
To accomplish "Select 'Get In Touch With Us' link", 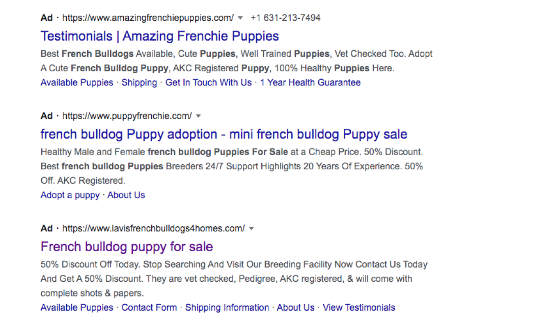I will click(208, 83).
